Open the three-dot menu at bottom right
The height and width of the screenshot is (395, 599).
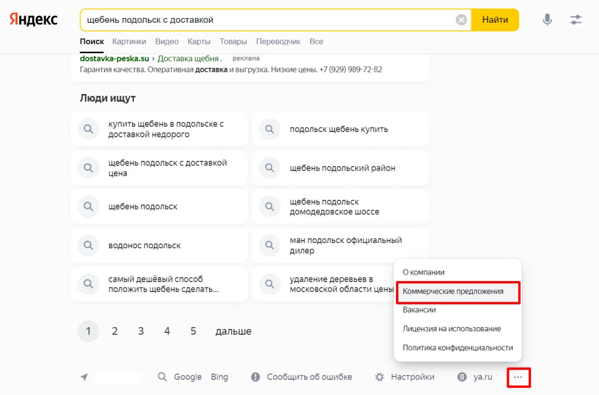tap(518, 377)
